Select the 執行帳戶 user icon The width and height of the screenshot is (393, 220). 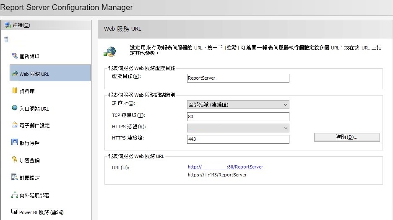(15, 143)
